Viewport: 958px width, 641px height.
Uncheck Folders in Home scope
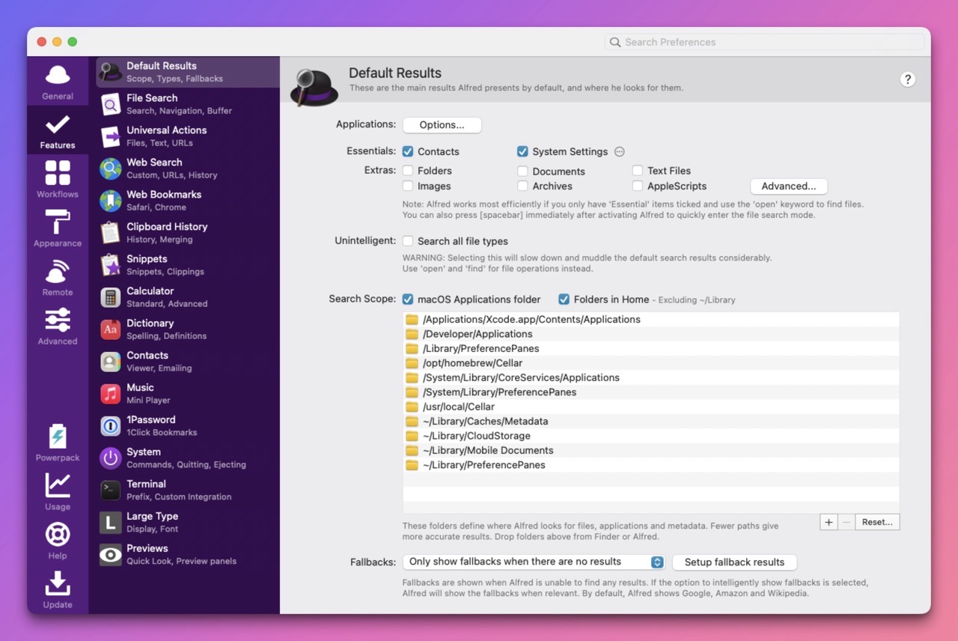coord(564,300)
